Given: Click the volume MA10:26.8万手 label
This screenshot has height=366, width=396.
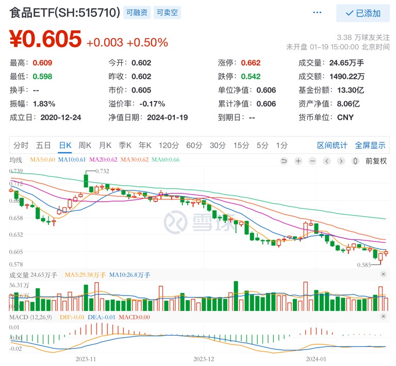Looking at the screenshot, I should pyautogui.click(x=129, y=275).
